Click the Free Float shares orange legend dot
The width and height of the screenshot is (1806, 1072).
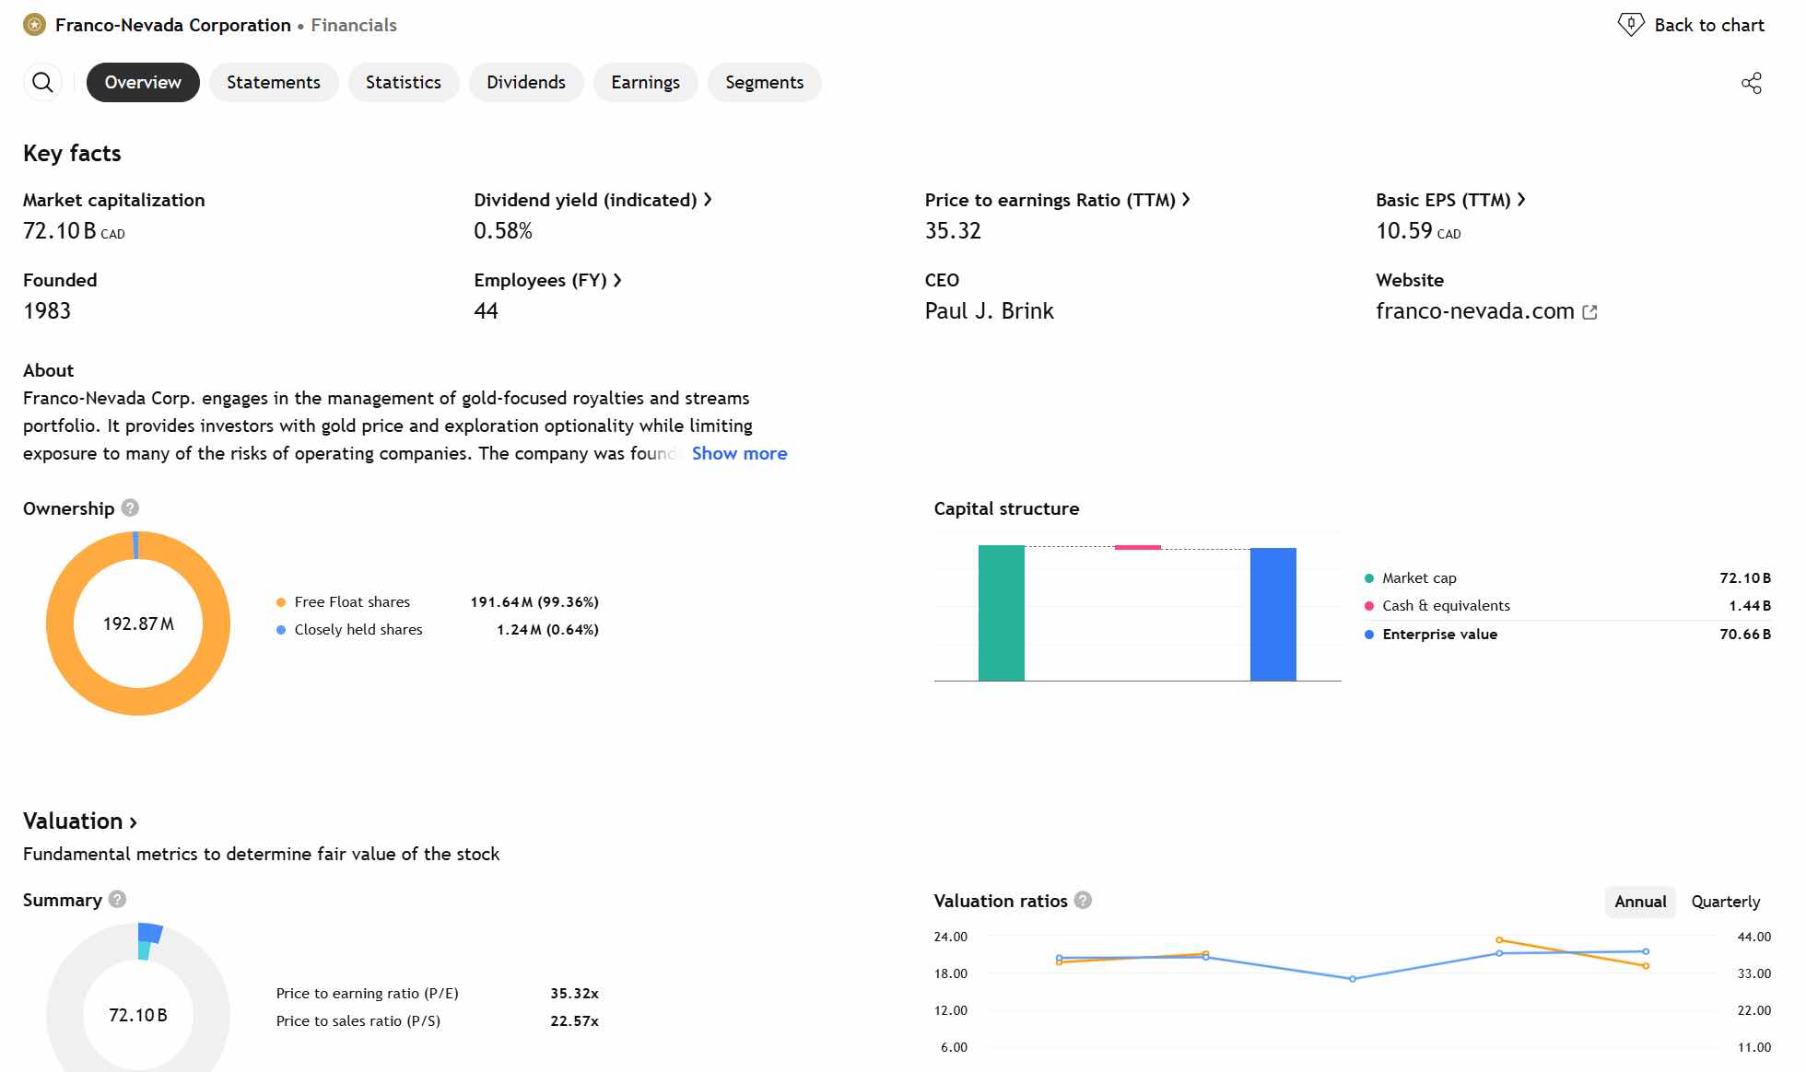tap(281, 602)
